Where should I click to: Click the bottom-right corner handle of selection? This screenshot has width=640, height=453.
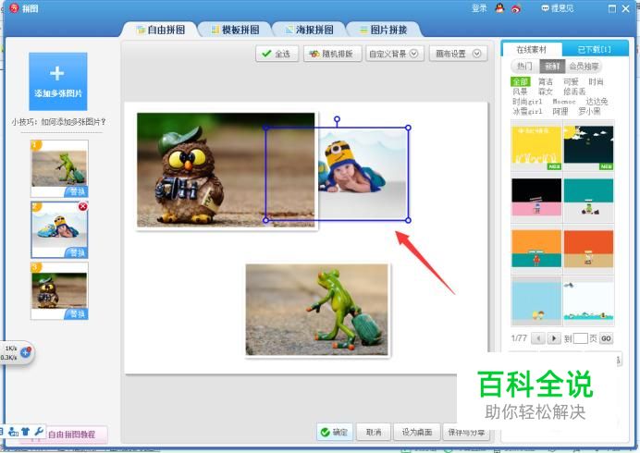point(408,220)
